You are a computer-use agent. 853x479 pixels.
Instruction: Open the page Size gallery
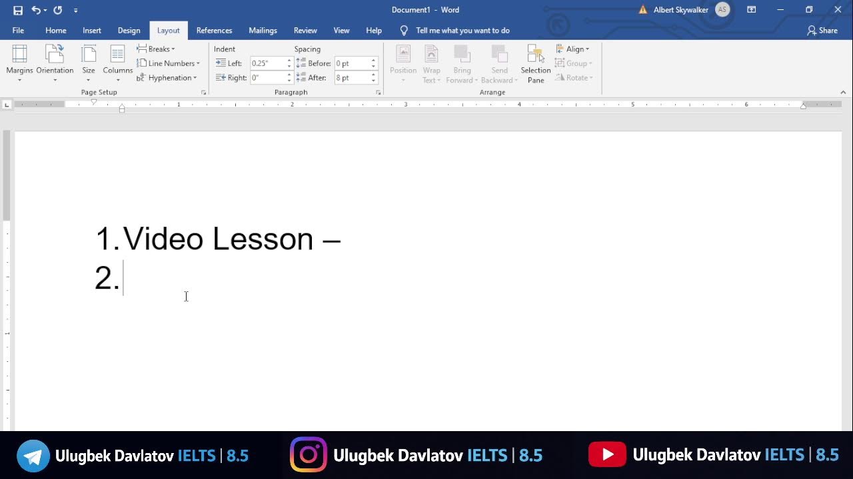[89, 64]
